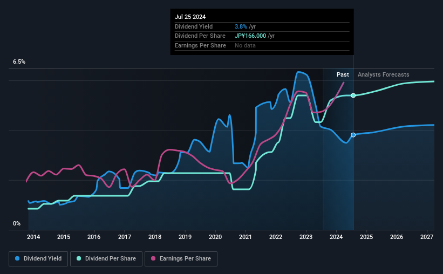
Task: Click the Past label on chart
Action: pos(343,74)
